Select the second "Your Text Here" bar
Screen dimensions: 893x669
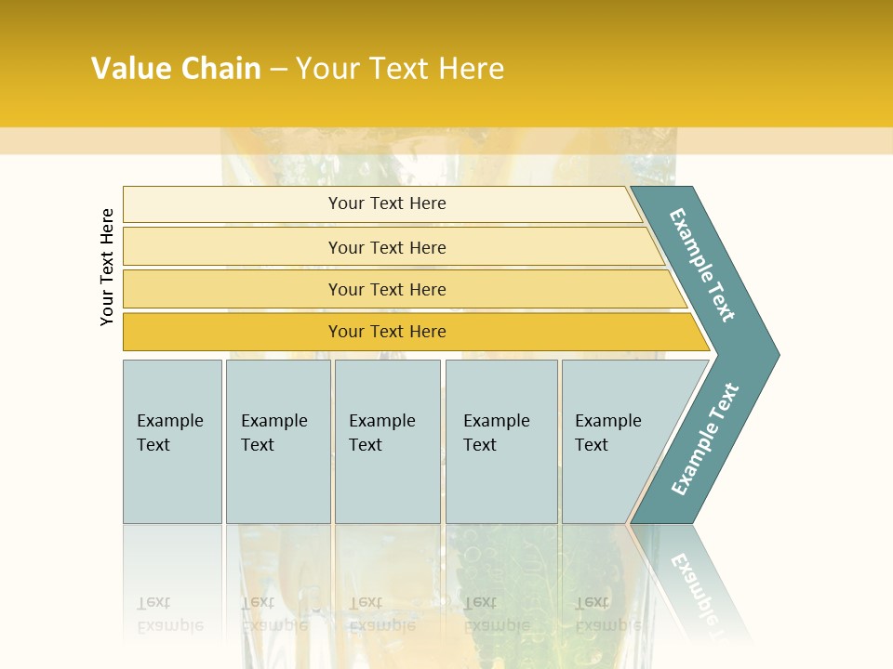click(x=387, y=247)
